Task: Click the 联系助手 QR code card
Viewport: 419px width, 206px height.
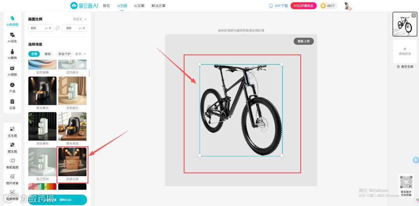Action: coord(406,186)
